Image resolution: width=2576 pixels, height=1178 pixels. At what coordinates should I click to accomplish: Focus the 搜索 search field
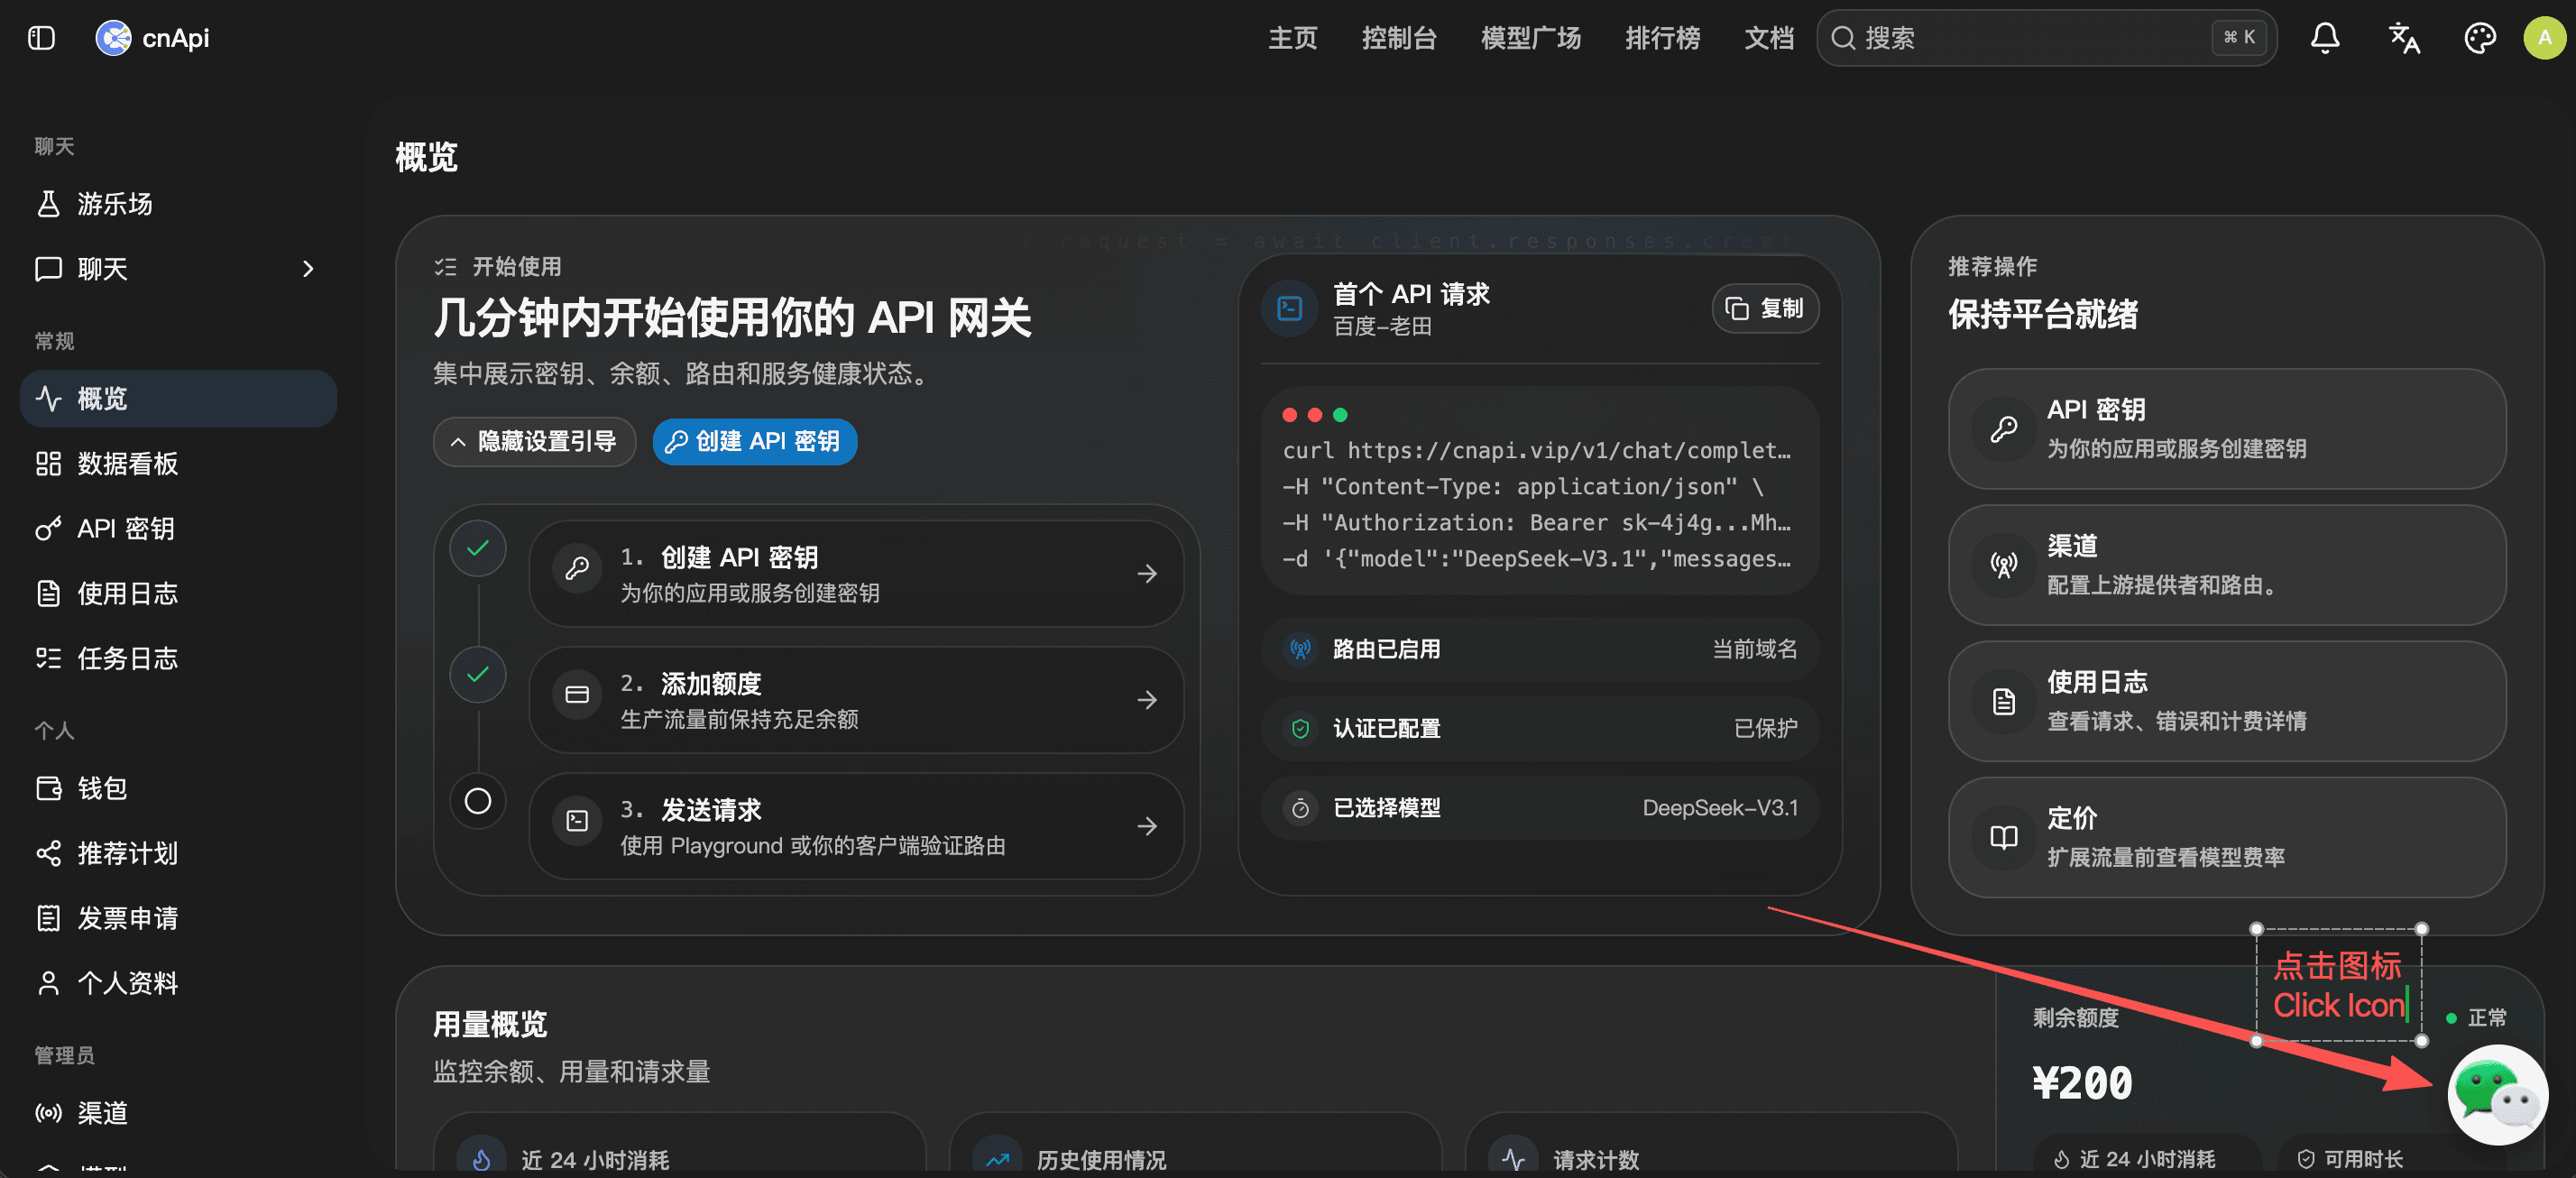(2046, 38)
